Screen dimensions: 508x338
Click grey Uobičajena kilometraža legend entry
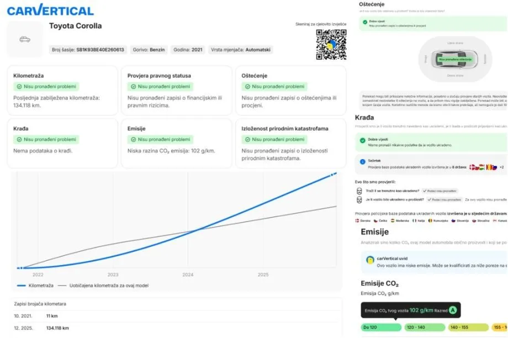tap(103, 286)
